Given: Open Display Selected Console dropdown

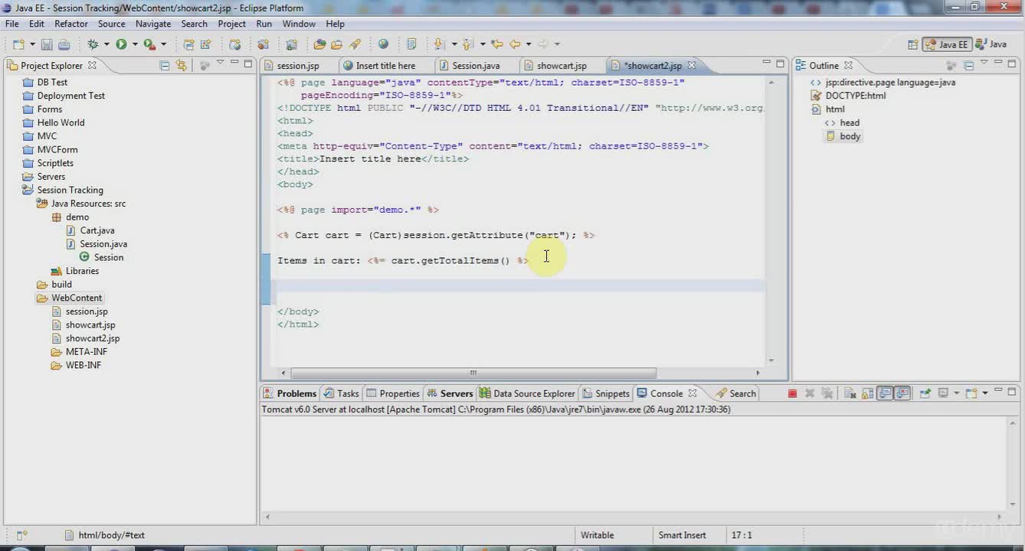Looking at the screenshot, I should [956, 393].
